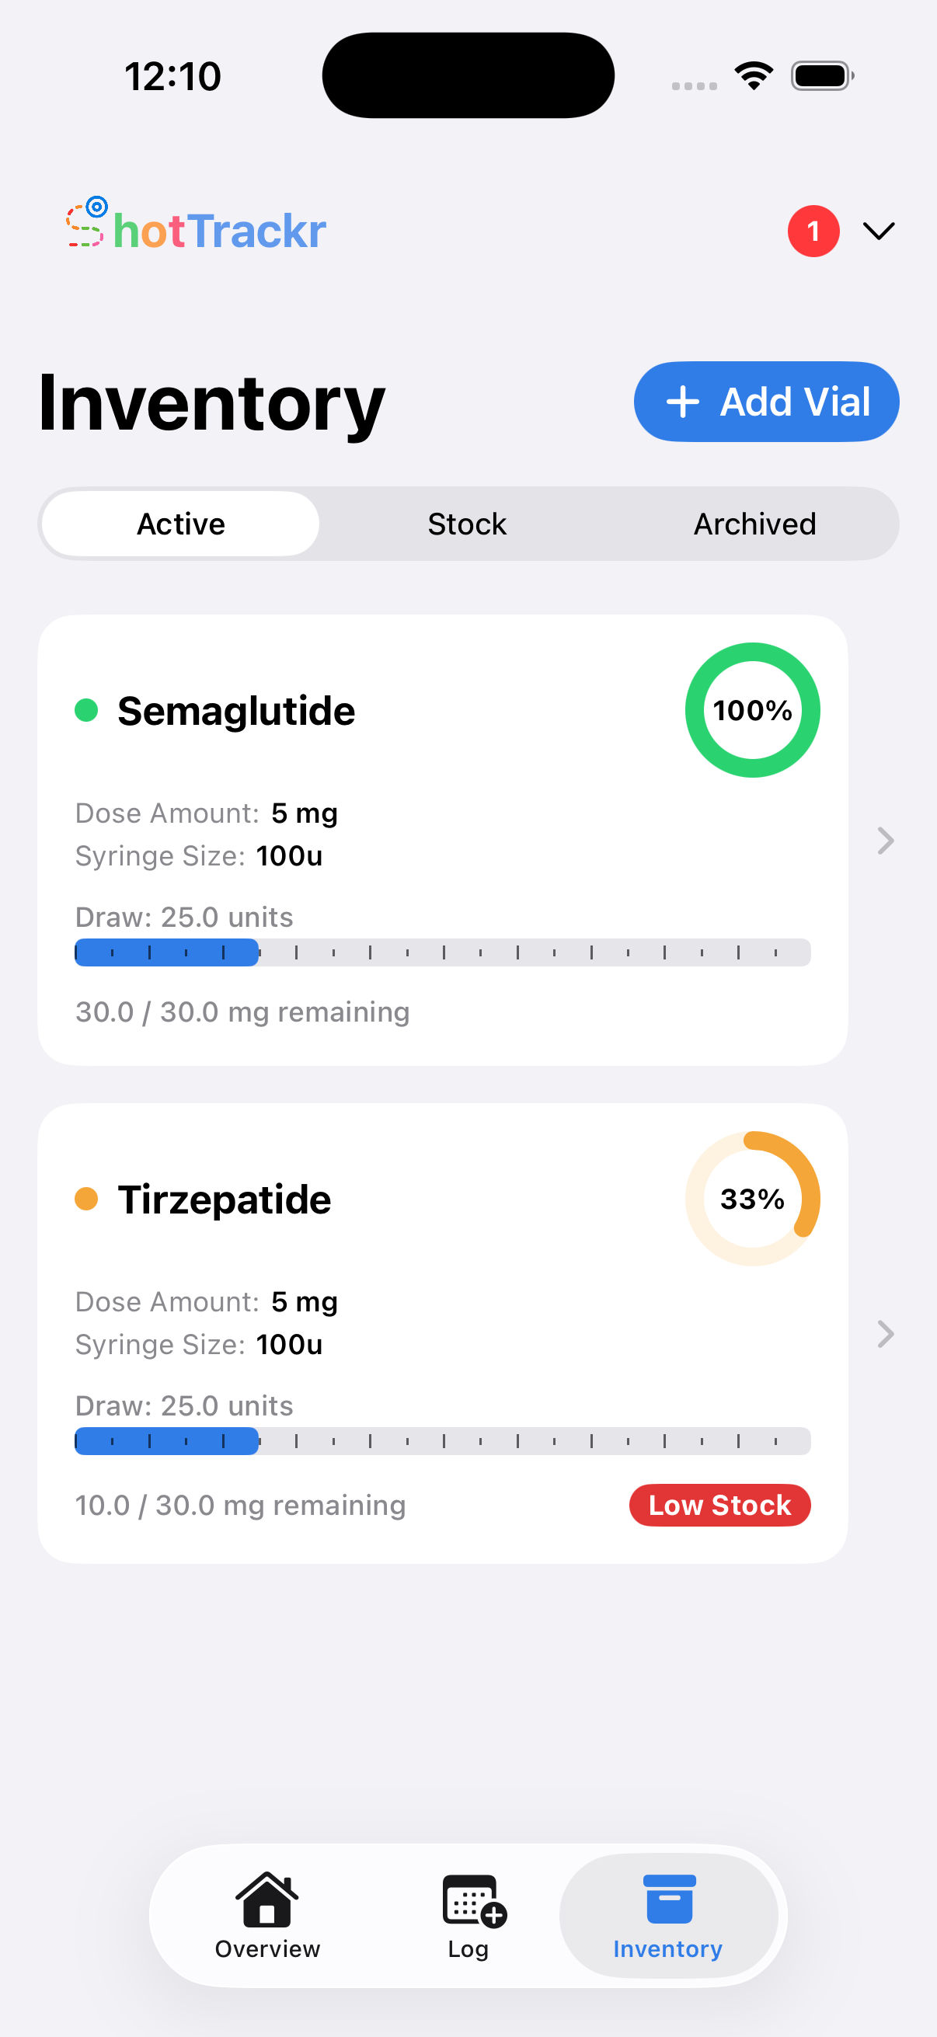This screenshot has width=937, height=2037.
Task: Tap the Semaglutide 100% progress ring
Action: click(x=752, y=710)
